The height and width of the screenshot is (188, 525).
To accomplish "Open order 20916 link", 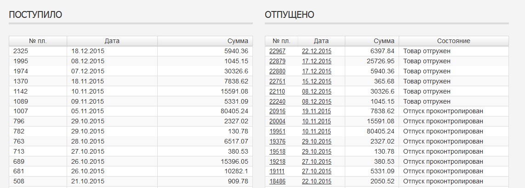I will (x=277, y=111).
